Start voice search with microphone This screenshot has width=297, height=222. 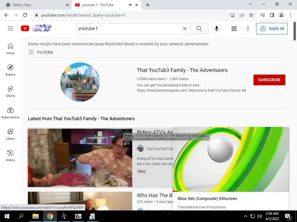pos(216,29)
